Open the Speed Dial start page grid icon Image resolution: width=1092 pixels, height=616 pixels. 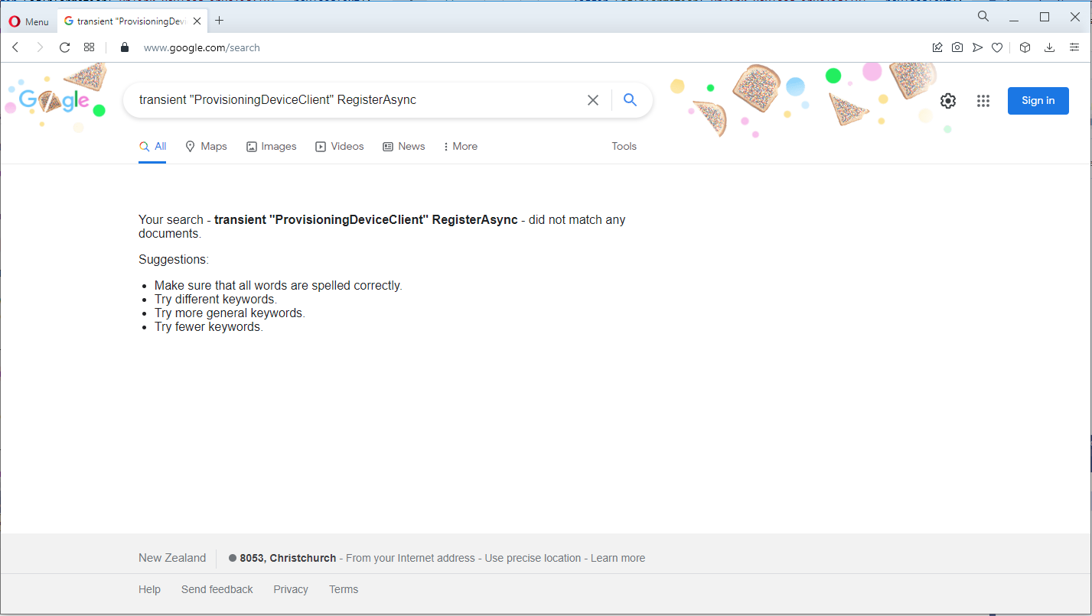tap(89, 47)
